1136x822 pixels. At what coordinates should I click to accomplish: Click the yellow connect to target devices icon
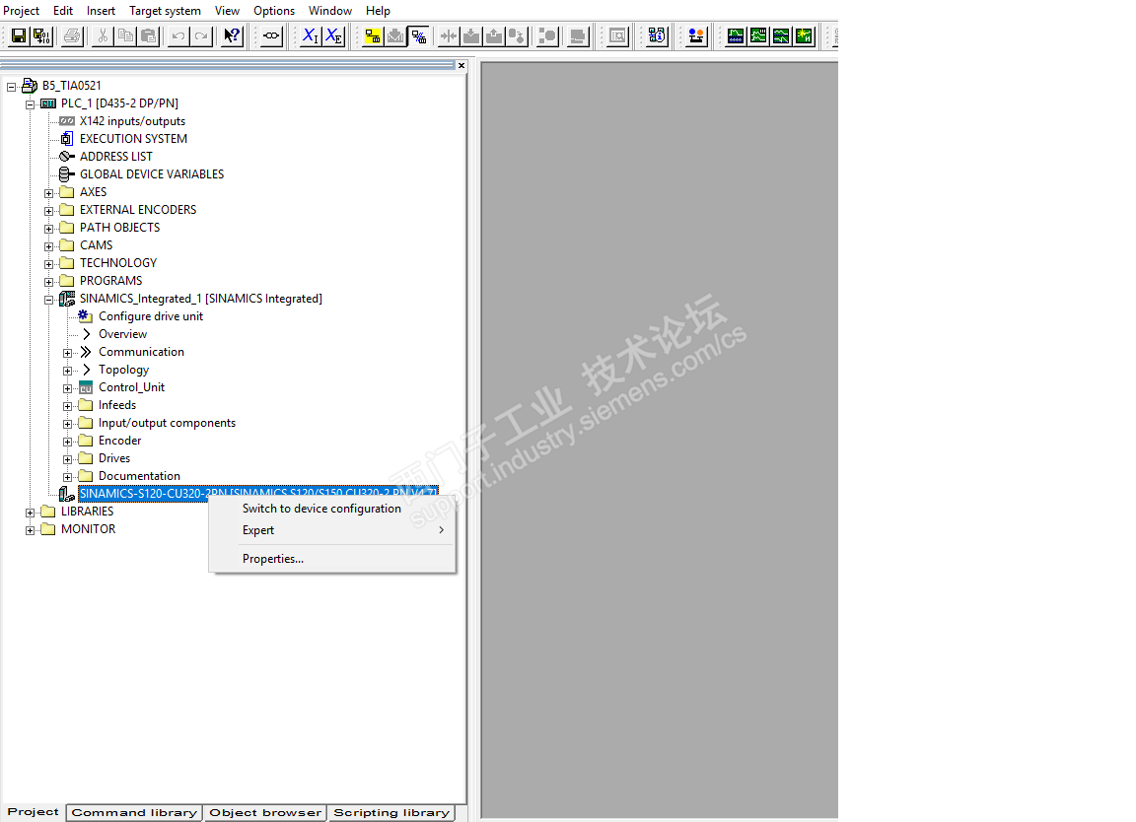click(x=373, y=35)
